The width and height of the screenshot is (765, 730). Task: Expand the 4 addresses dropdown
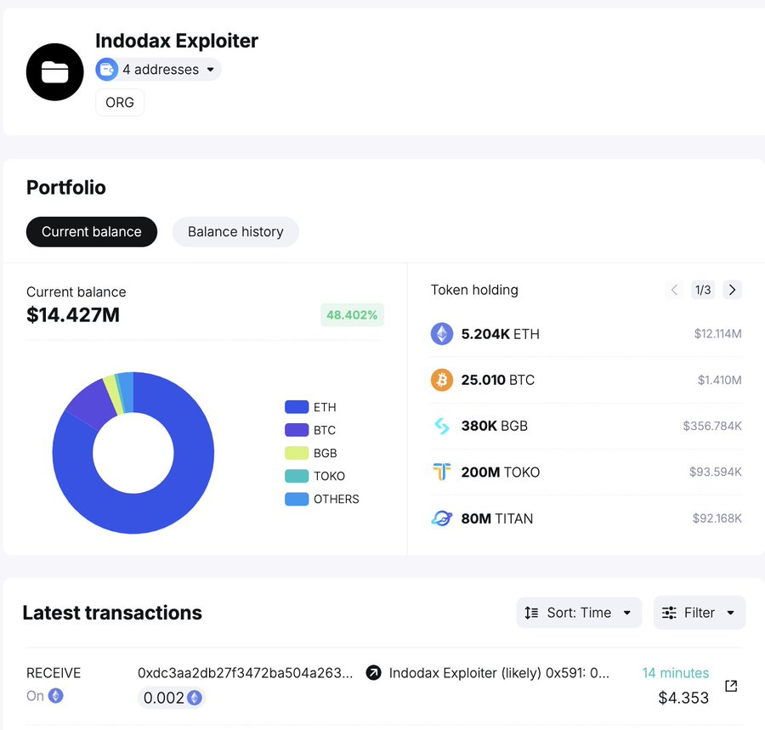pyautogui.click(x=210, y=70)
